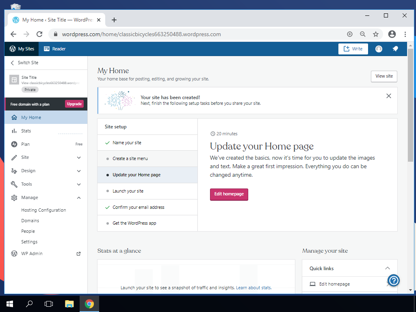This screenshot has height=312, width=416.
Task: Expand the Tools section chevron
Action: click(79, 184)
